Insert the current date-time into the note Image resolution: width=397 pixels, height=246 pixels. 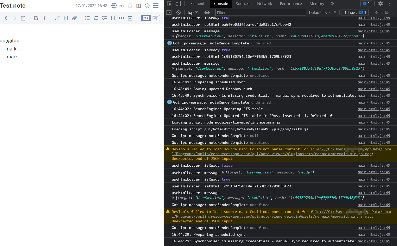[130, 18]
